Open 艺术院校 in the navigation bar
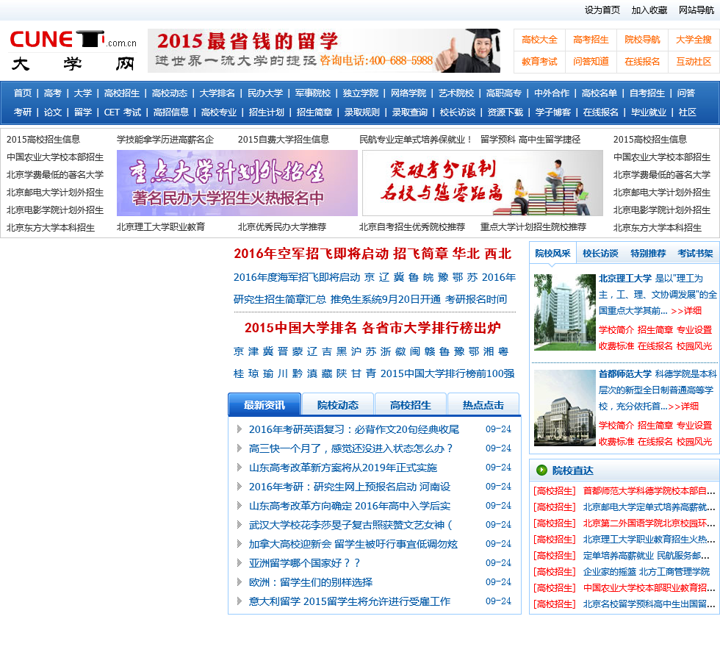Image resolution: width=720 pixels, height=655 pixels. tap(456, 93)
